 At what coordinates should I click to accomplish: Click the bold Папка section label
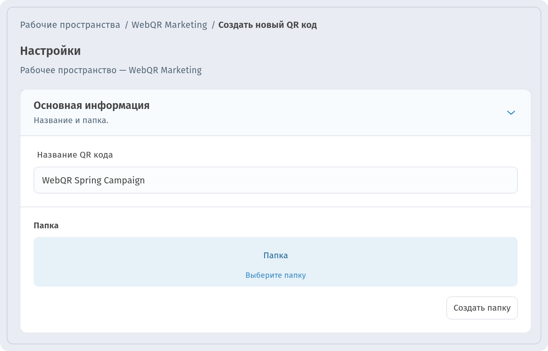point(46,226)
